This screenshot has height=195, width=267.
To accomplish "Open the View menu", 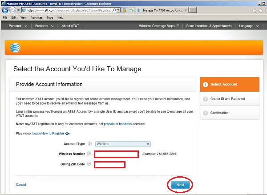I will 23,17.
